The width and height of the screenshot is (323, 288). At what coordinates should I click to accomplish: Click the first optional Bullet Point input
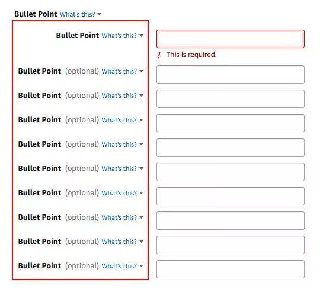pos(231,75)
